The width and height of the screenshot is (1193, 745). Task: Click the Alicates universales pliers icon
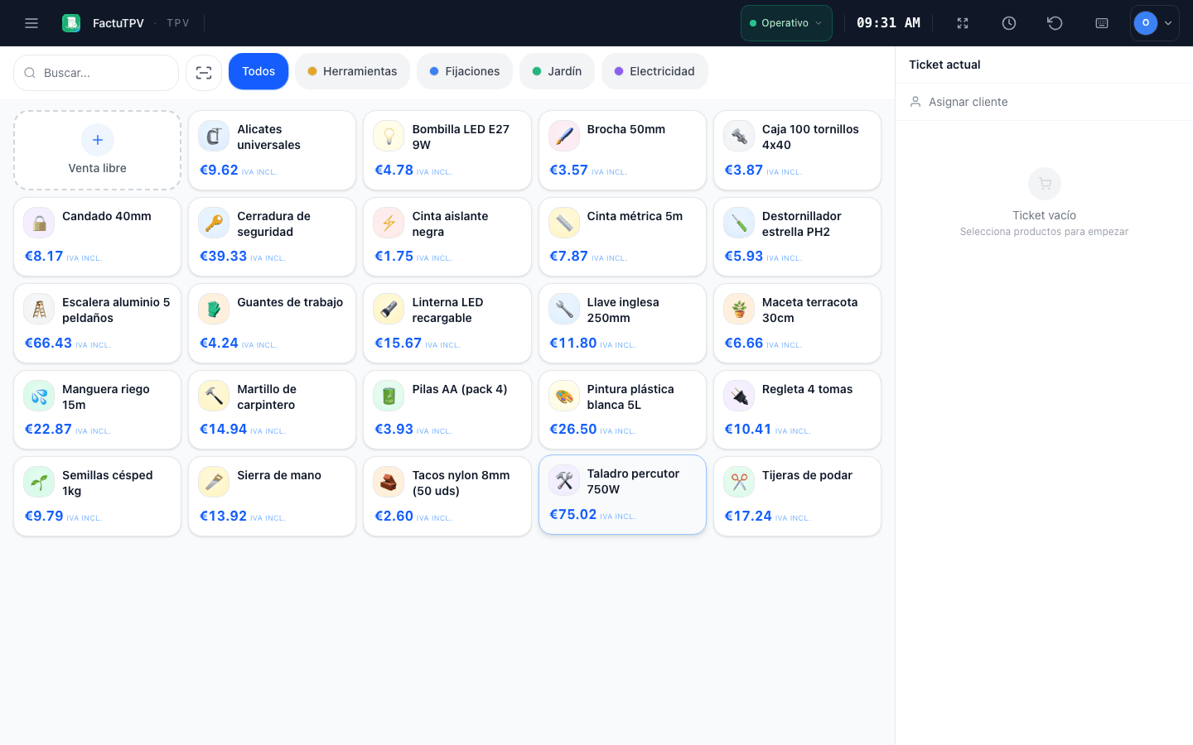coord(214,137)
